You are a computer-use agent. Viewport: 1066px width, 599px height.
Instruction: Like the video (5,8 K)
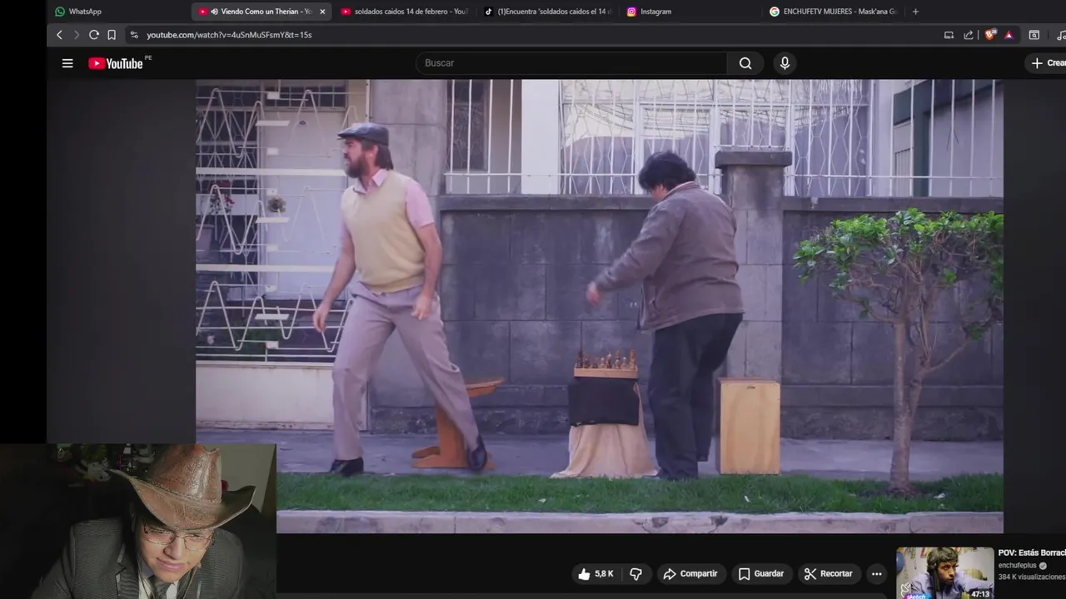[x=595, y=574]
